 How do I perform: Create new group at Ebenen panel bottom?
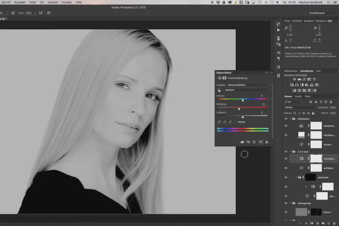click(323, 223)
